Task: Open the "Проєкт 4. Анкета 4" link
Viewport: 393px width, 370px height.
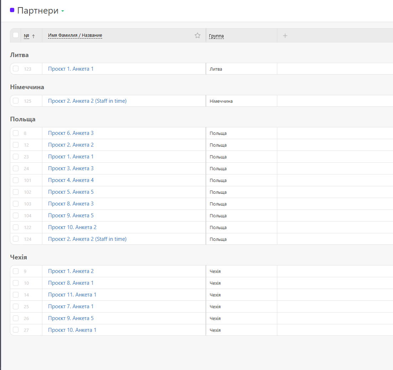Action: 71,180
